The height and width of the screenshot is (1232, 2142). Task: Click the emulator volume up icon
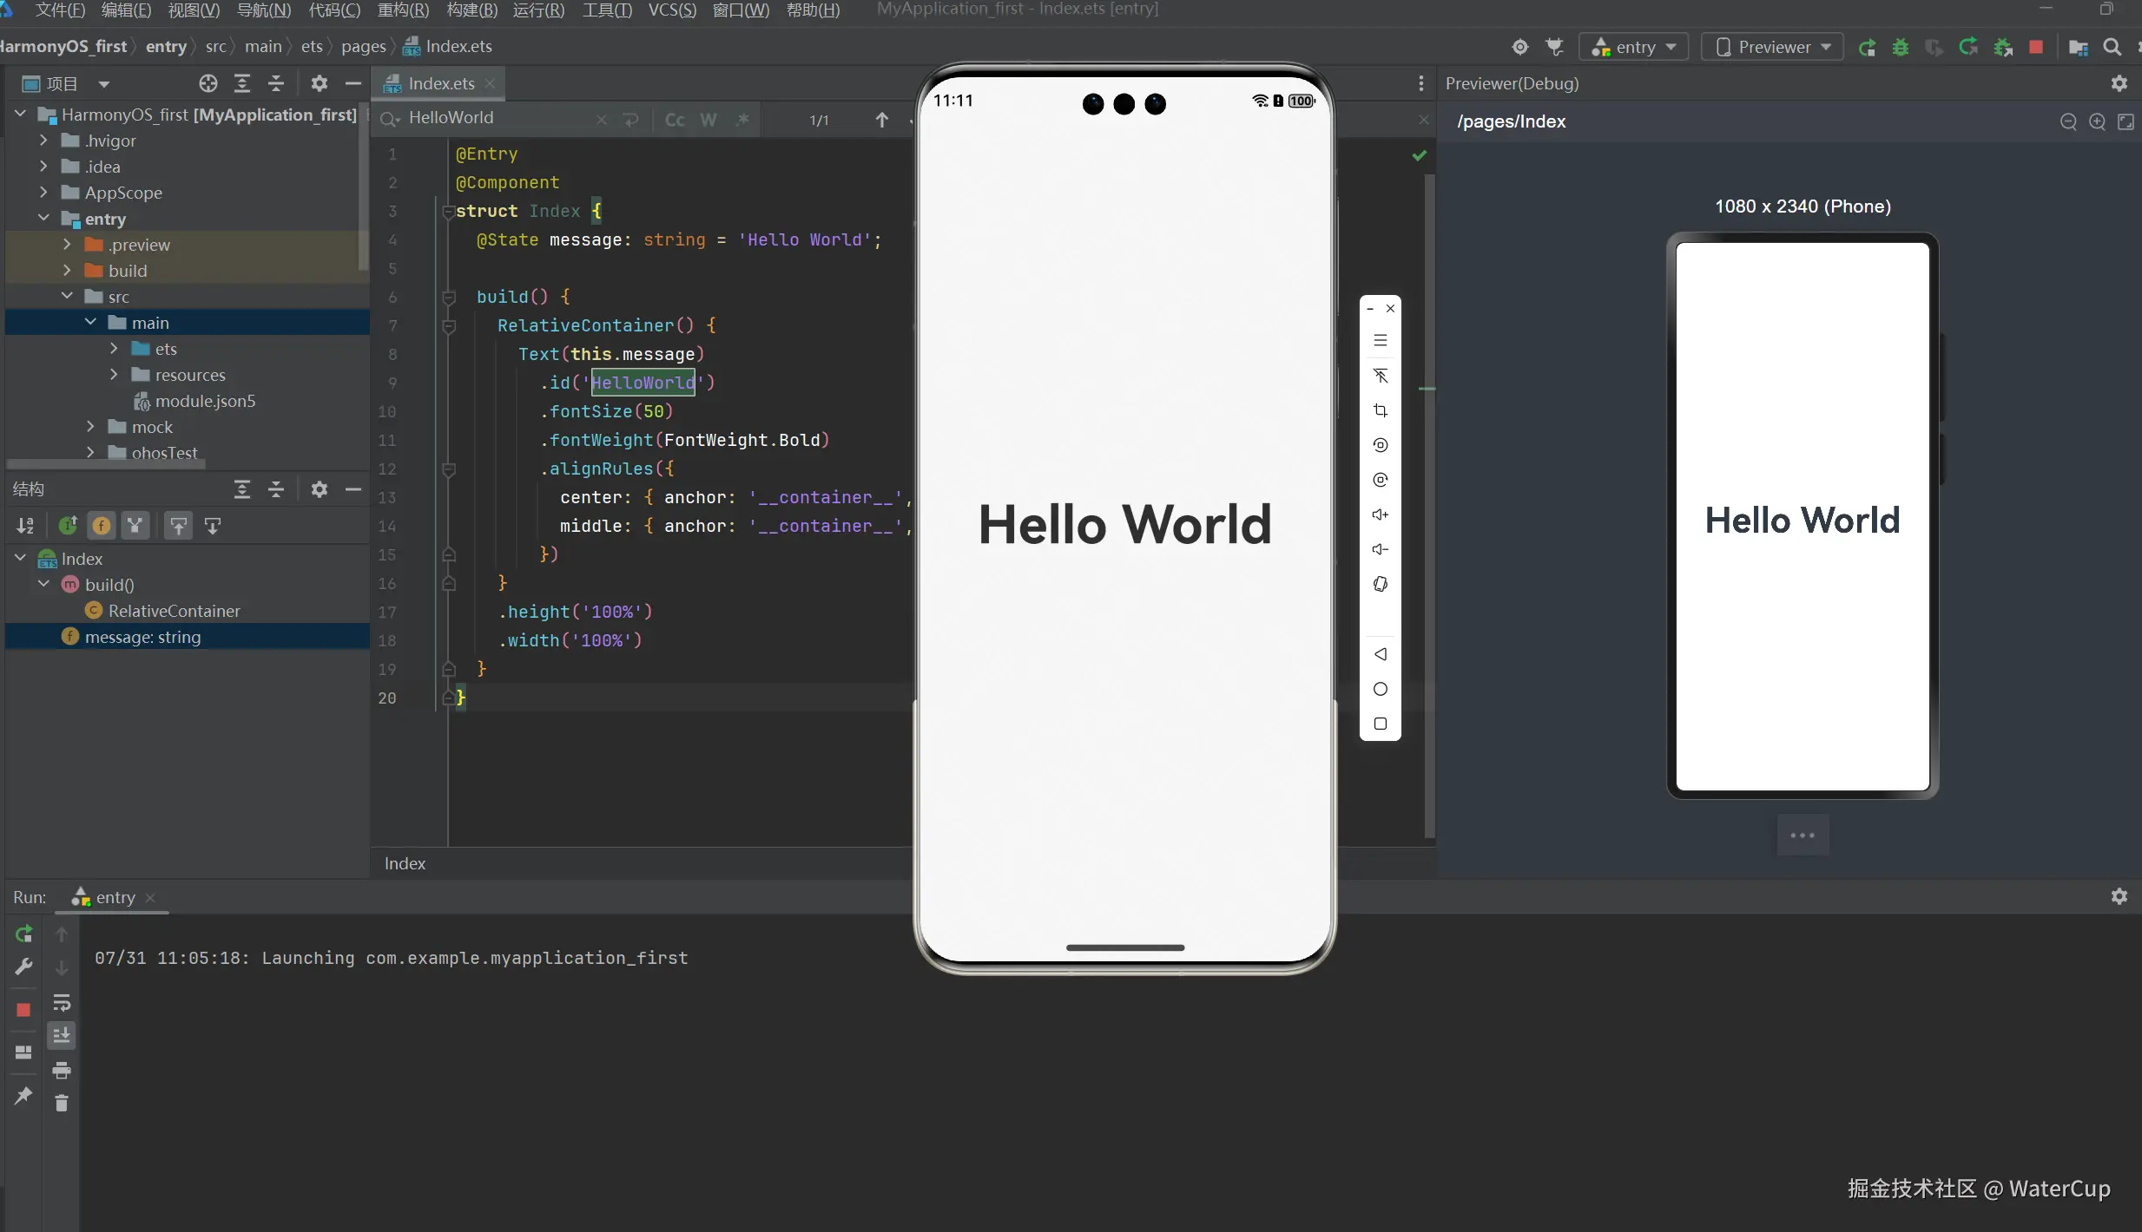1380,514
